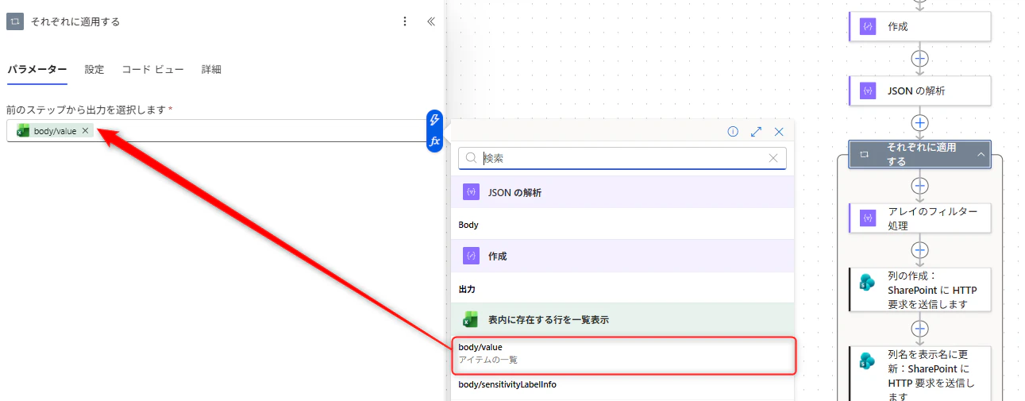Select 作成 section header in popup
Image resolution: width=1025 pixels, height=401 pixels.
click(622, 256)
